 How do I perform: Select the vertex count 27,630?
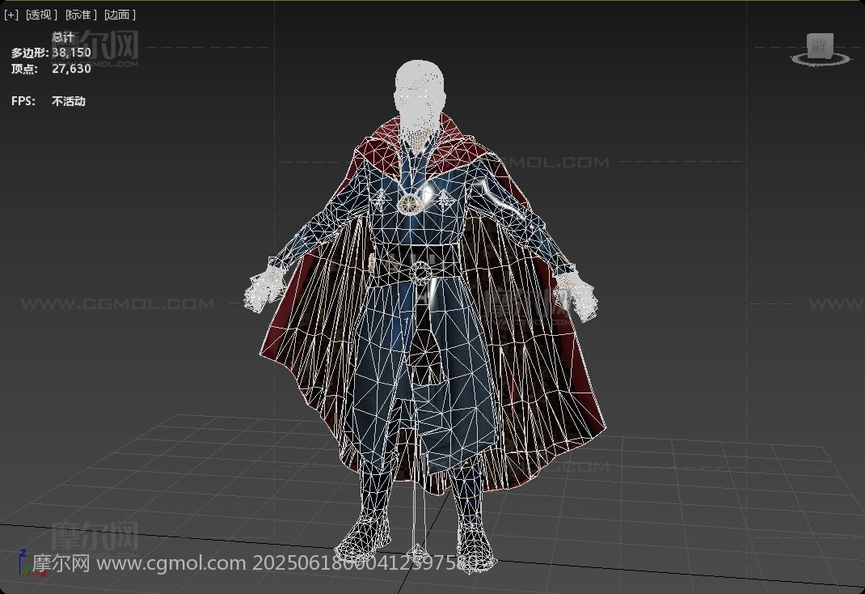pos(72,69)
